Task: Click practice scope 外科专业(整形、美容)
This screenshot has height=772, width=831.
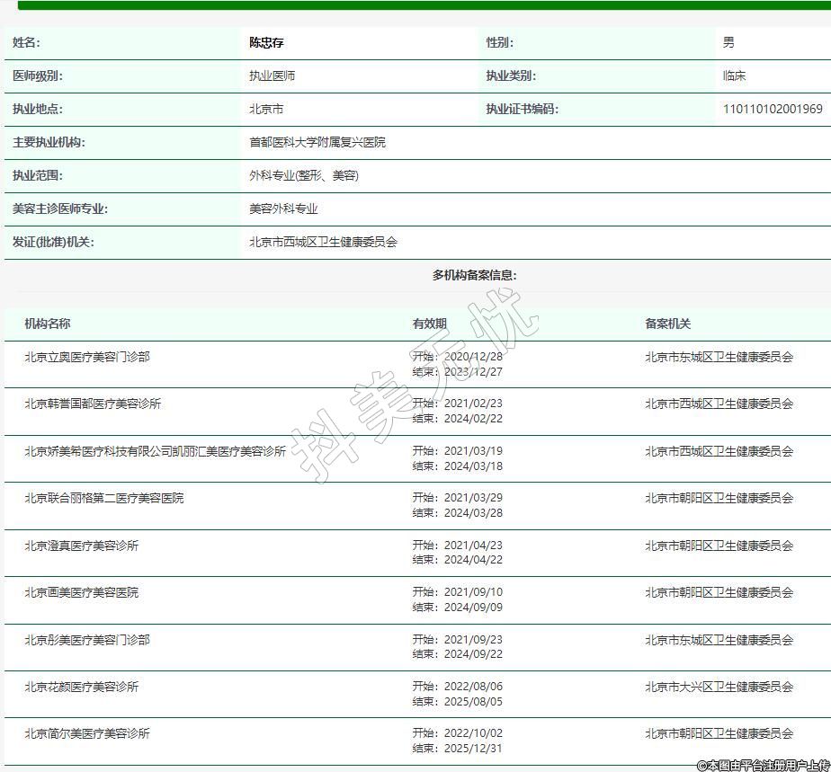Action: (303, 175)
